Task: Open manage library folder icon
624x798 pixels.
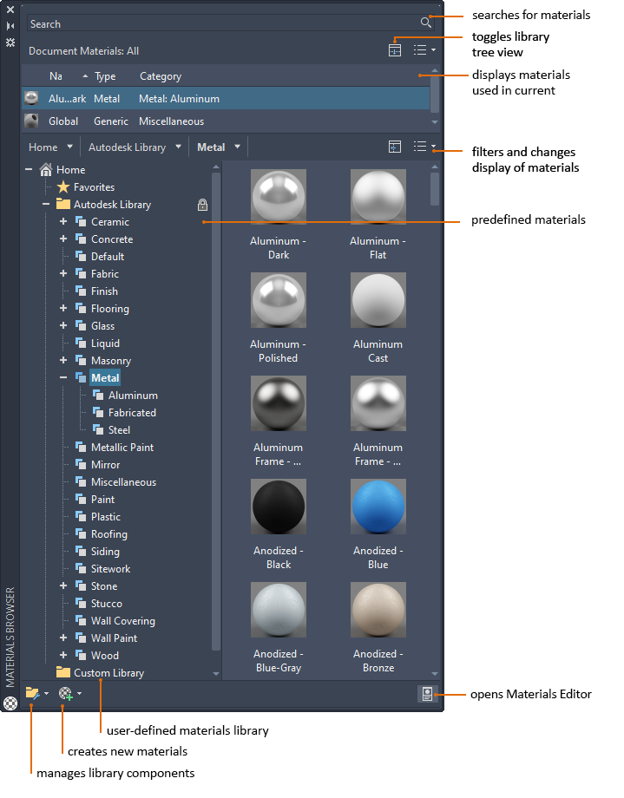Action: [32, 693]
